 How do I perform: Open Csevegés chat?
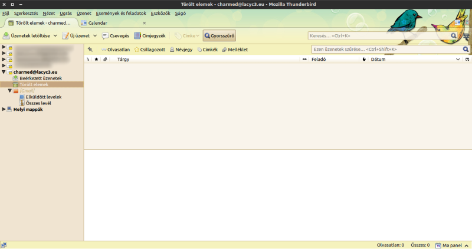click(x=116, y=35)
